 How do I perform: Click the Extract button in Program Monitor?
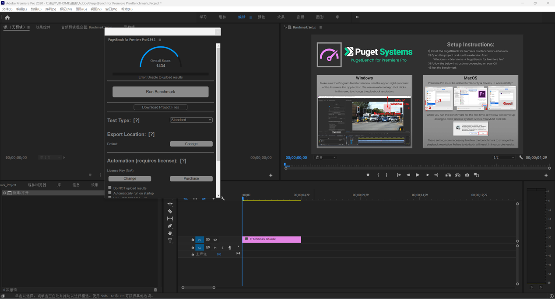coord(457,175)
